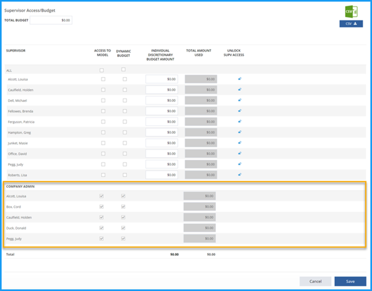Unlock supervisor access for Fellowes, Brenda
Screen dimensions: 372x291
240,111
